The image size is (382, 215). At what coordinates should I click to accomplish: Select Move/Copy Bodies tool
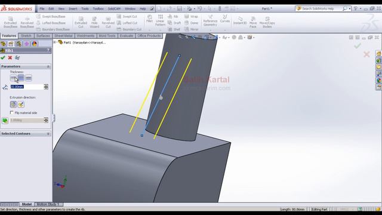coord(267,22)
